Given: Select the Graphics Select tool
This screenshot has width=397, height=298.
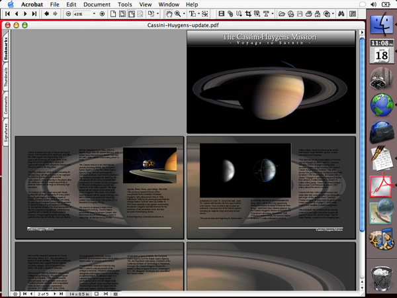Looking at the screenshot, I should tap(205, 14).
